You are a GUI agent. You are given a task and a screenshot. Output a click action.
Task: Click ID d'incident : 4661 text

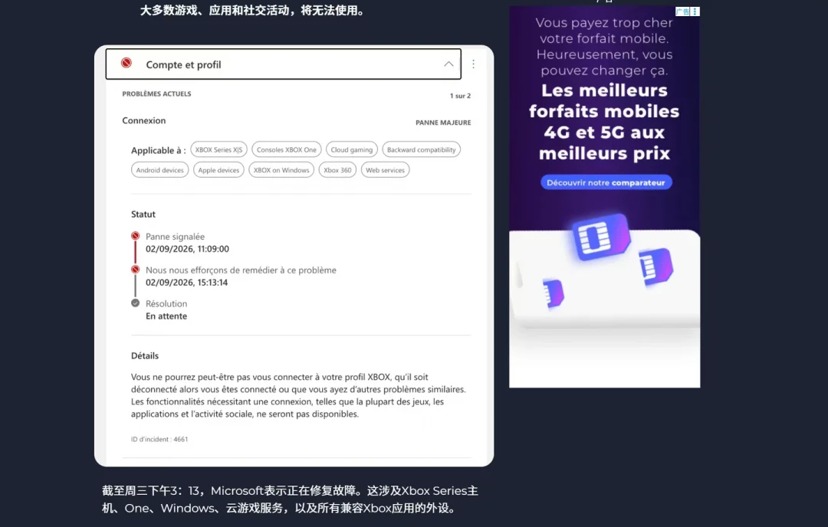coord(159,439)
